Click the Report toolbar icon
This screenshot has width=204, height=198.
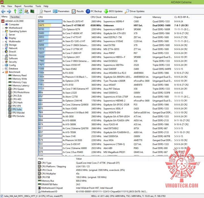coord(41,11)
